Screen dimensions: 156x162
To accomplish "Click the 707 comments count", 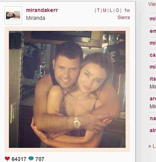I will (40, 159).
